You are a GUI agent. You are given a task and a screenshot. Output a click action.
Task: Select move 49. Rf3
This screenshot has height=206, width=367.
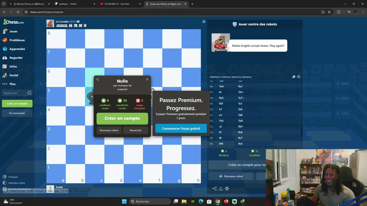pyautogui.click(x=221, y=104)
